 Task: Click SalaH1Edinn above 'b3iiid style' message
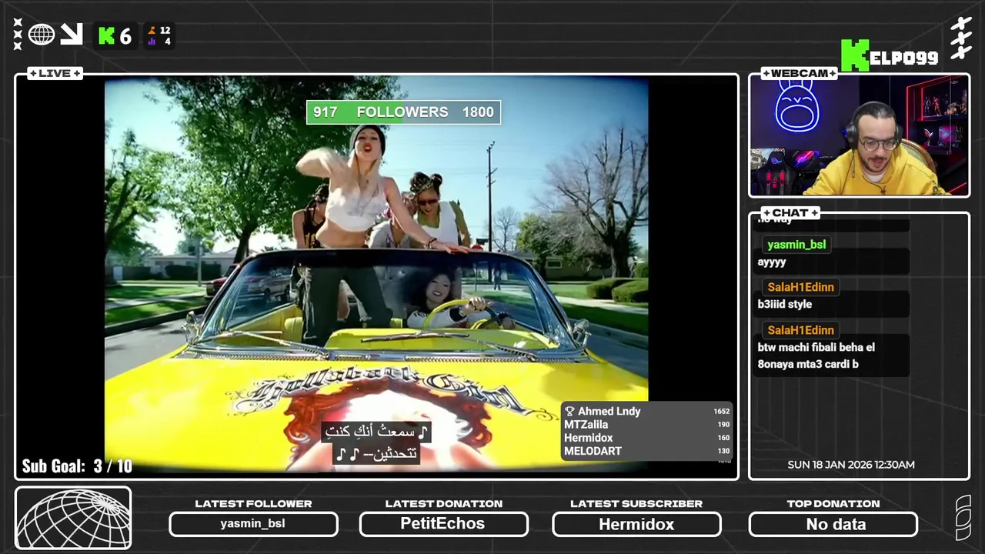click(800, 287)
